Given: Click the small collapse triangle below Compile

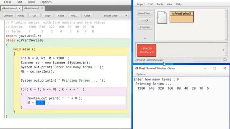Looking at the screenshot, I should click(x=145, y=38).
